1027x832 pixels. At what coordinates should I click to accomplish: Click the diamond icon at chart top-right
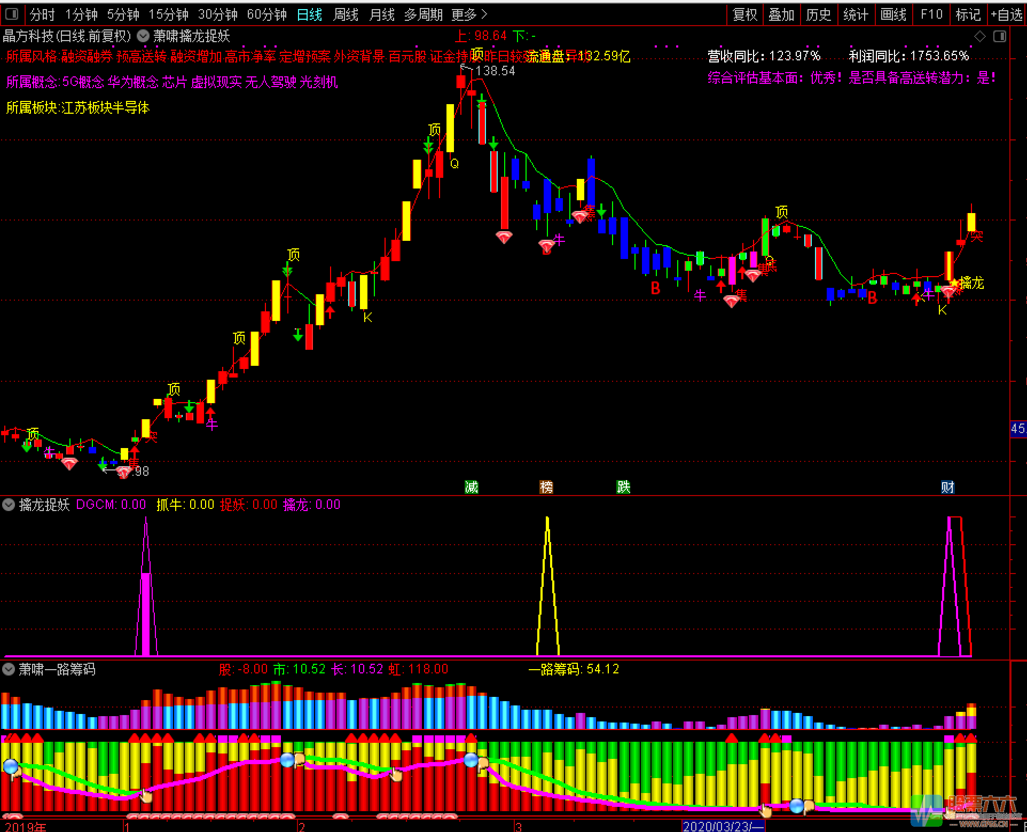(979, 36)
